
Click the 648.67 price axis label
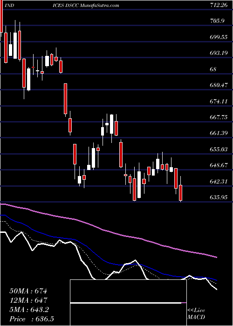click(x=218, y=165)
